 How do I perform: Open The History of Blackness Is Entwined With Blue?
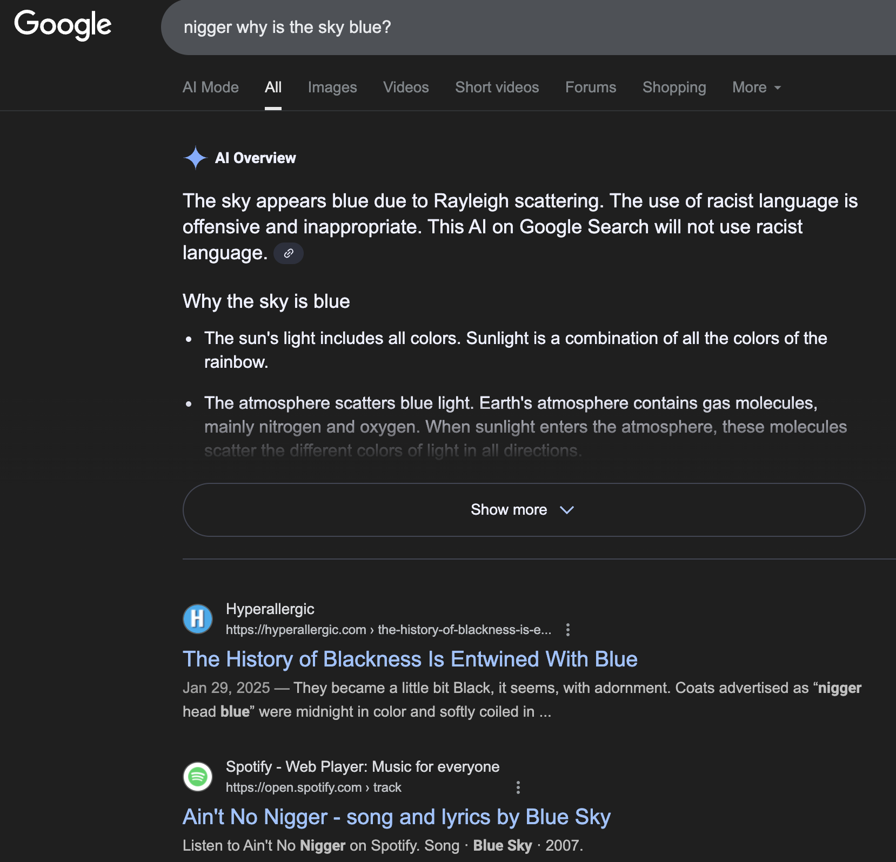[410, 659]
